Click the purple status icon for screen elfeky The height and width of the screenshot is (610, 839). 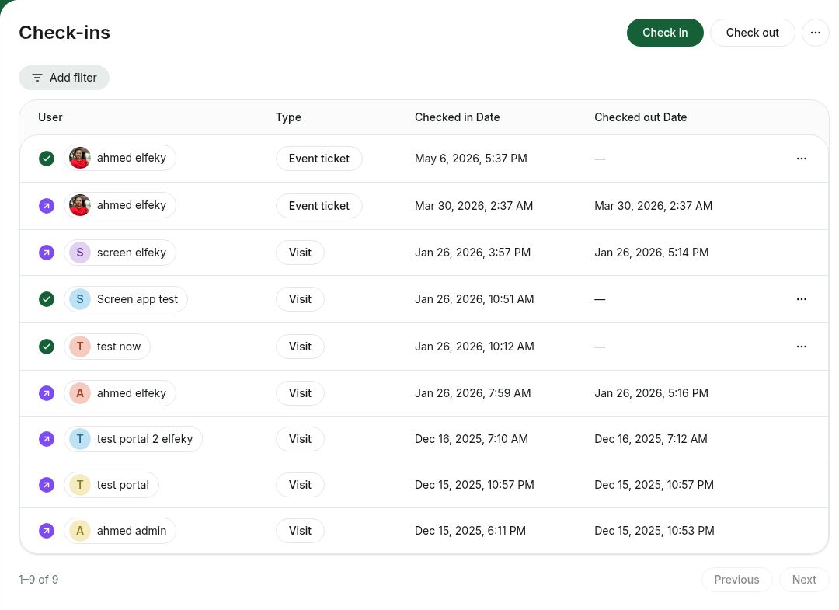(x=47, y=253)
